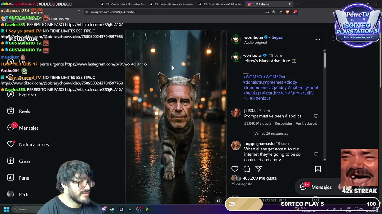The height and width of the screenshot is (214, 382).
Task: Switch to Mejor Llamar a Saul tab
Action: (x=220, y=4)
